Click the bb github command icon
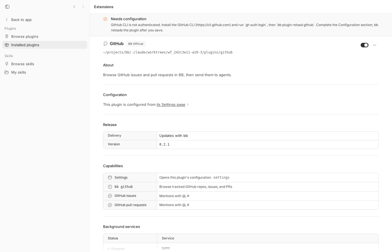 pyautogui.click(x=110, y=187)
